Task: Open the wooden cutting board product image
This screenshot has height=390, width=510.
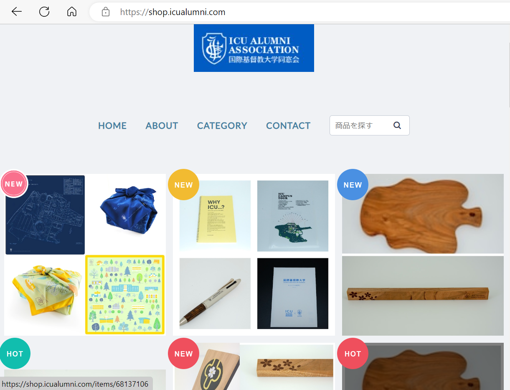Action: [x=423, y=214]
